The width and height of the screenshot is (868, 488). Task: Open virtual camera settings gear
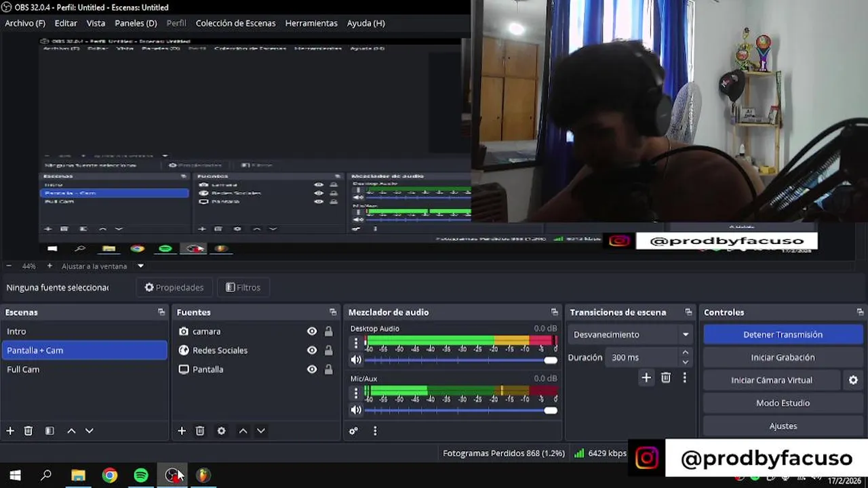click(x=853, y=380)
